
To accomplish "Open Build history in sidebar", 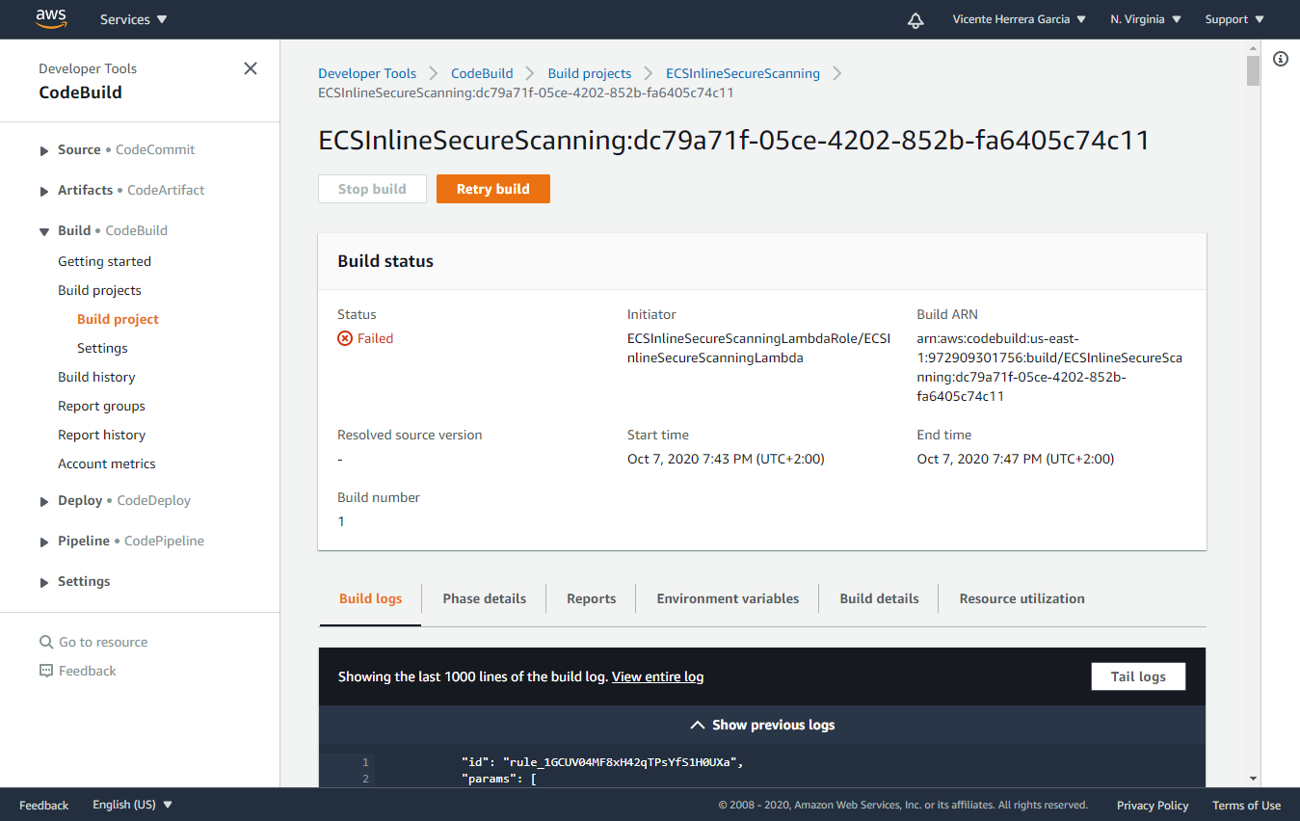I will (96, 377).
